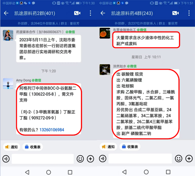Image resolution: width=195 pixels, height=176 pixels.
Task: Open emoji picker in left chat
Action: coord(80,159)
